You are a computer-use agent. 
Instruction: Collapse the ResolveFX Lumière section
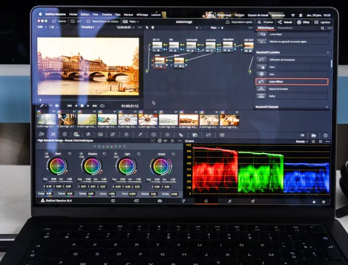328,53
